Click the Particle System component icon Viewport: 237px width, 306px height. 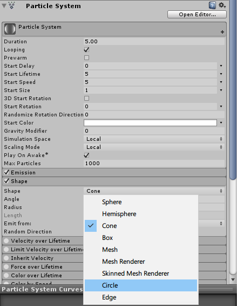pos(12,5)
